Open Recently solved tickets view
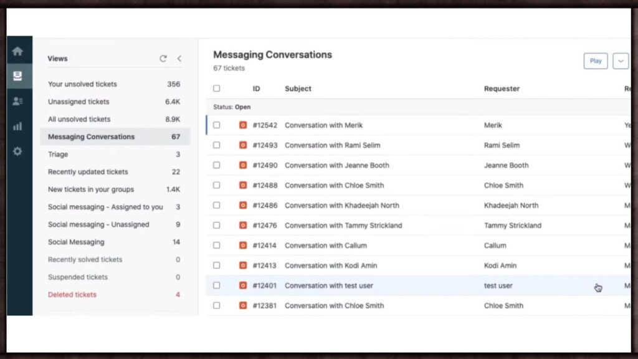 [x=115, y=259]
